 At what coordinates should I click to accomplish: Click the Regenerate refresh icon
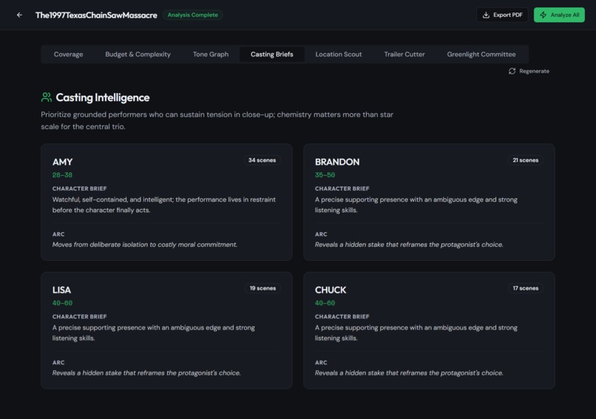pos(512,71)
